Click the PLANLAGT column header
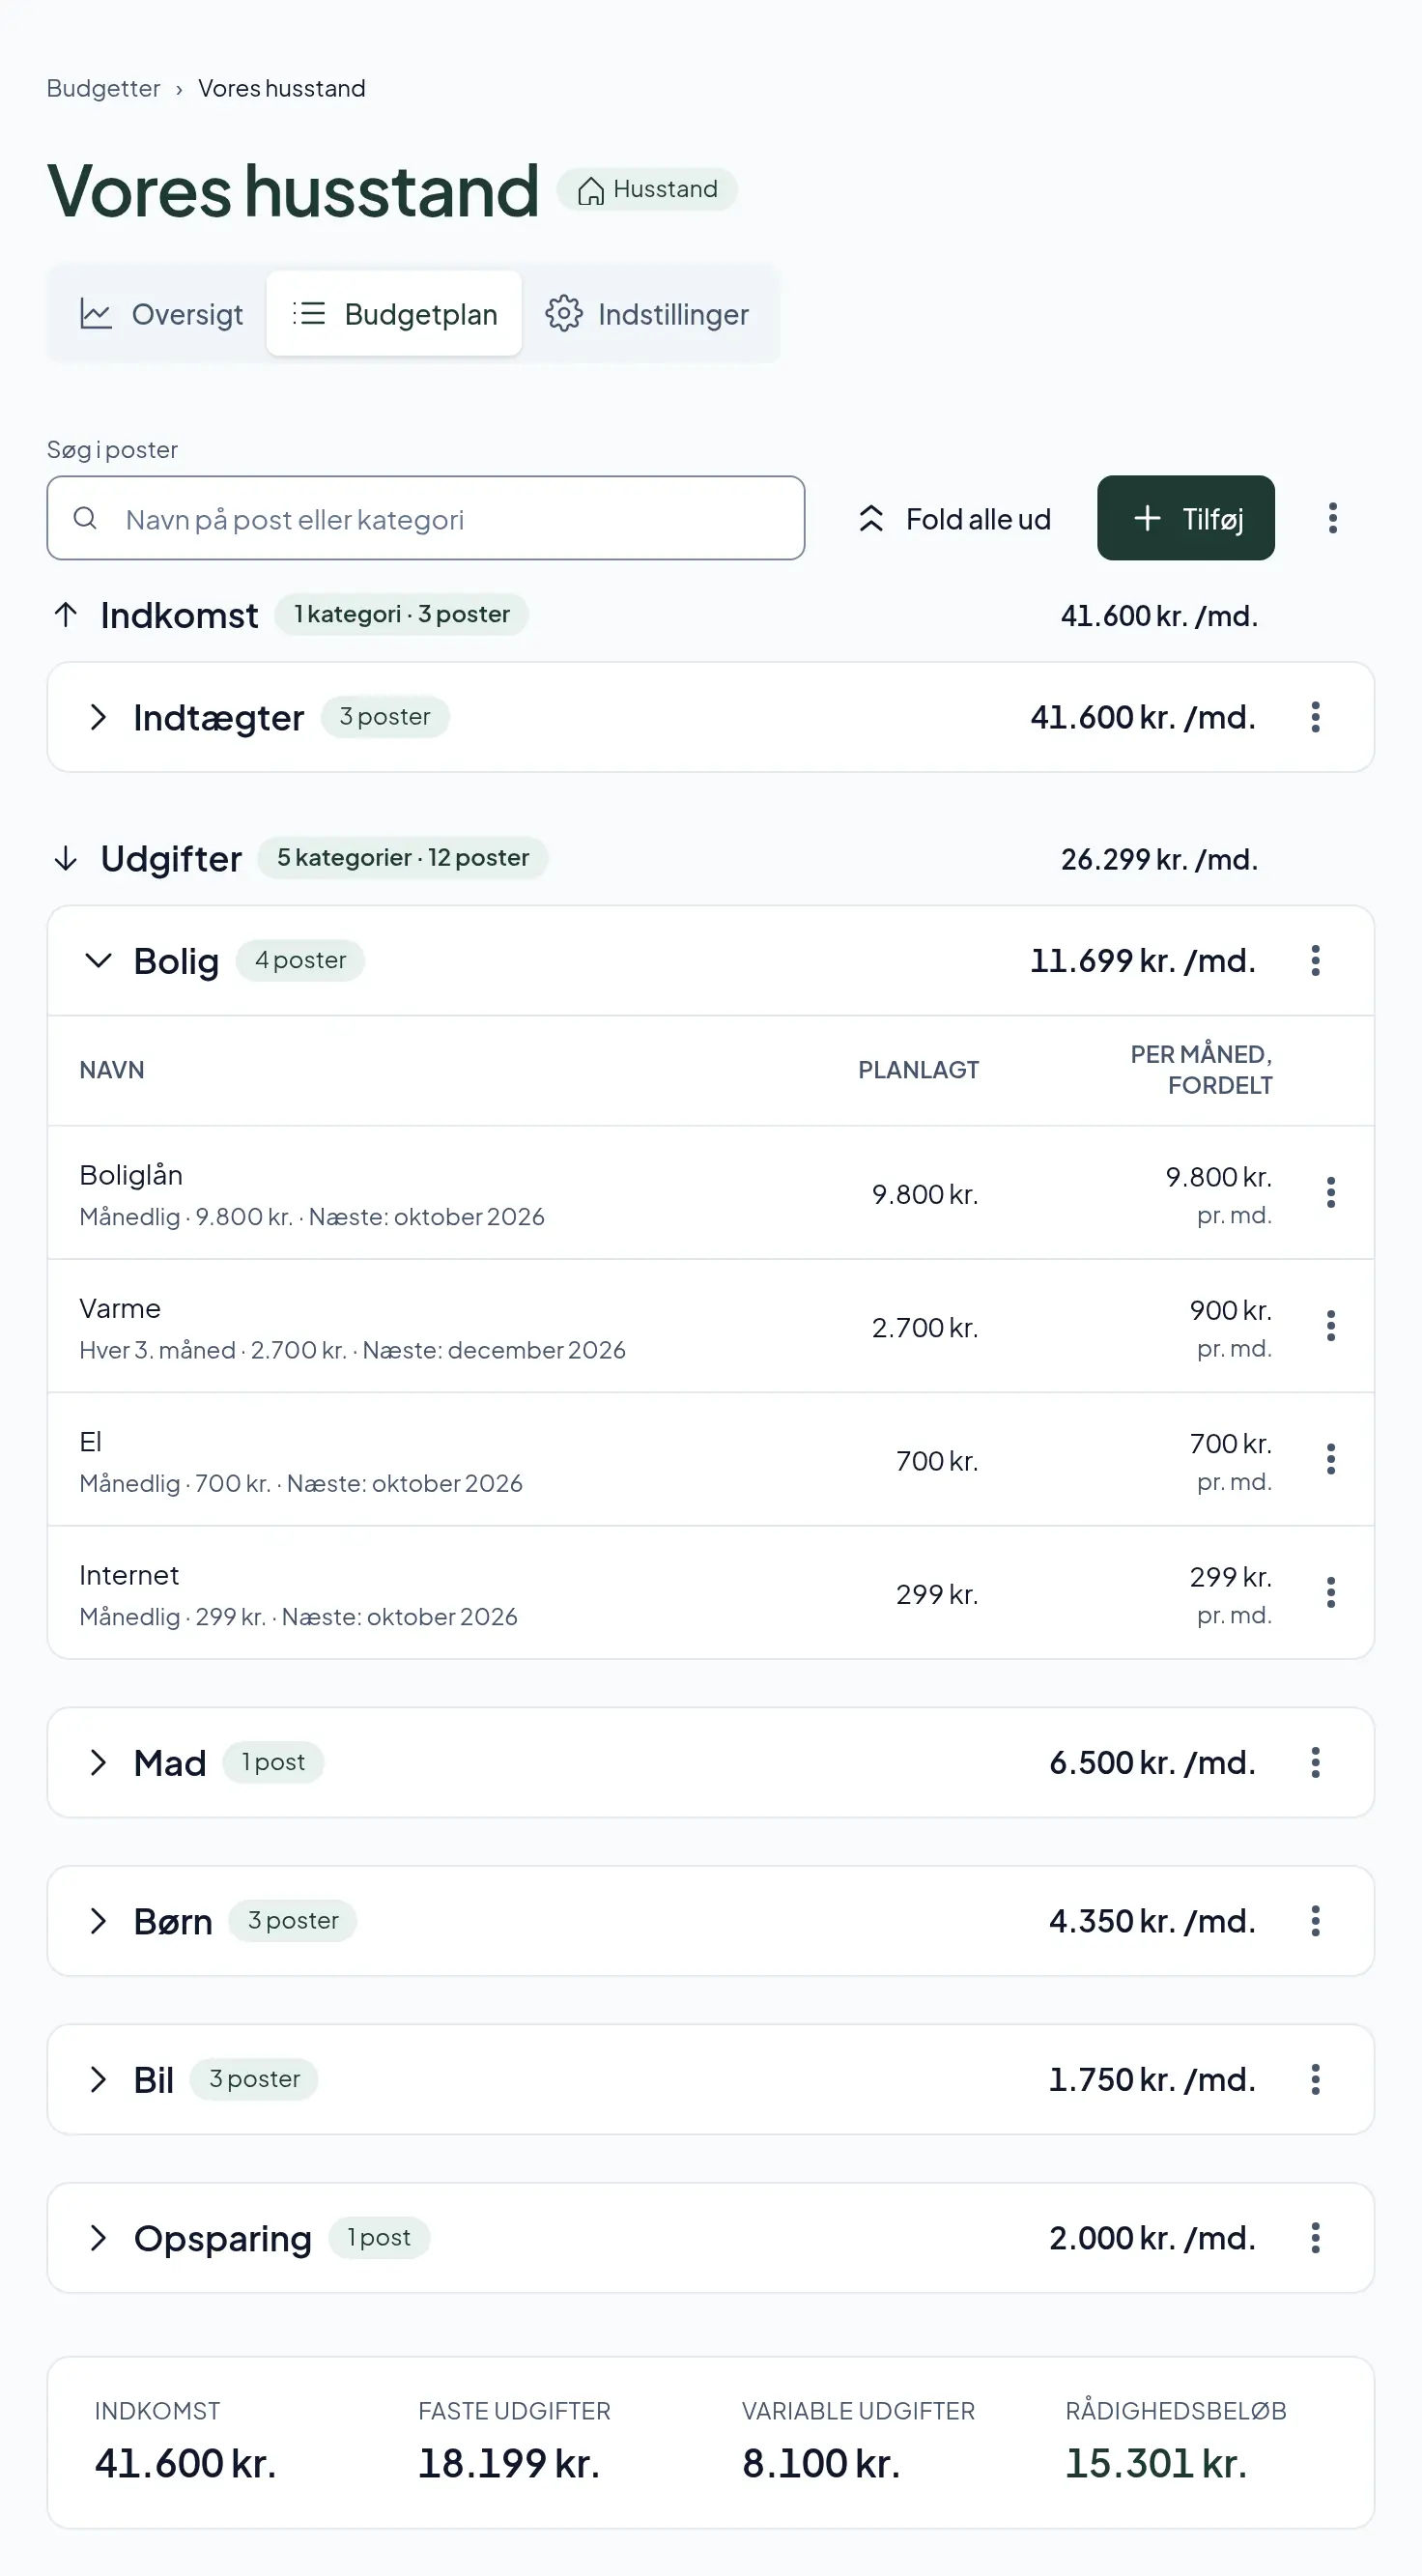1422x2576 pixels. click(x=918, y=1070)
